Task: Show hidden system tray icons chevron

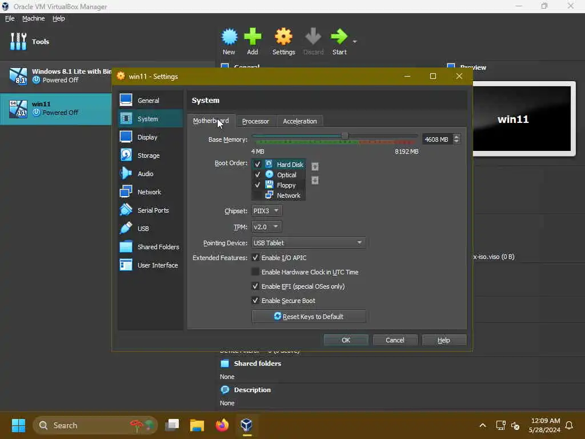Action: pyautogui.click(x=483, y=425)
